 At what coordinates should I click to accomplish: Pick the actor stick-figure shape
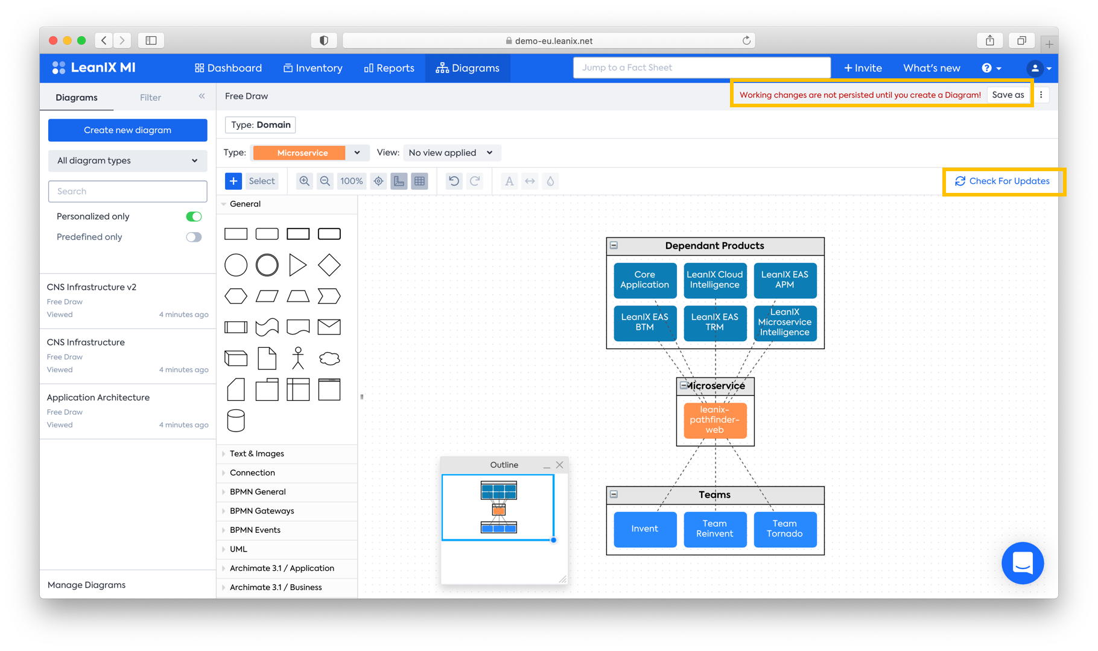298,358
